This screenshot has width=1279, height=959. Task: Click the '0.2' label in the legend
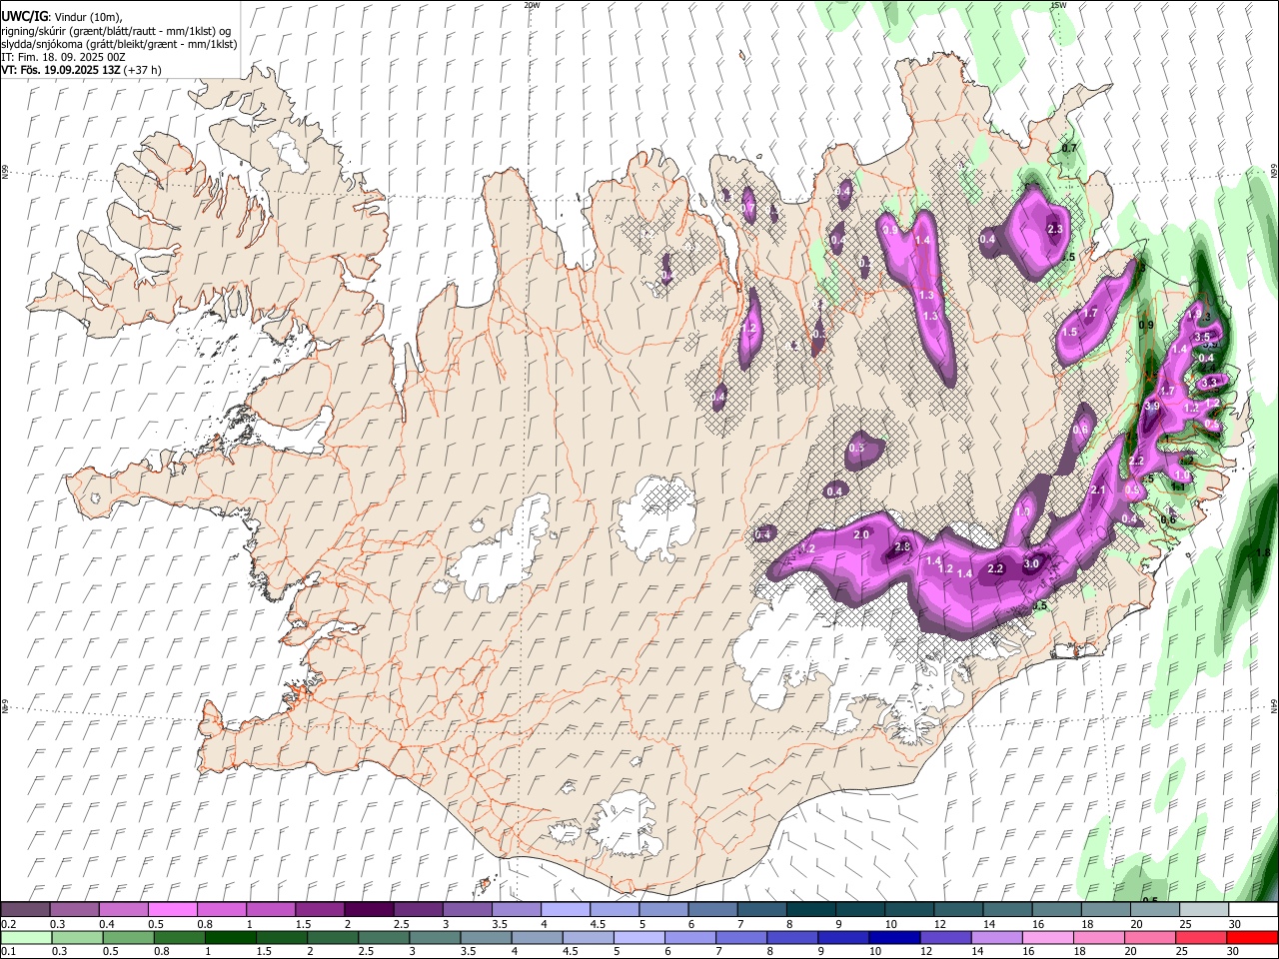[8, 924]
